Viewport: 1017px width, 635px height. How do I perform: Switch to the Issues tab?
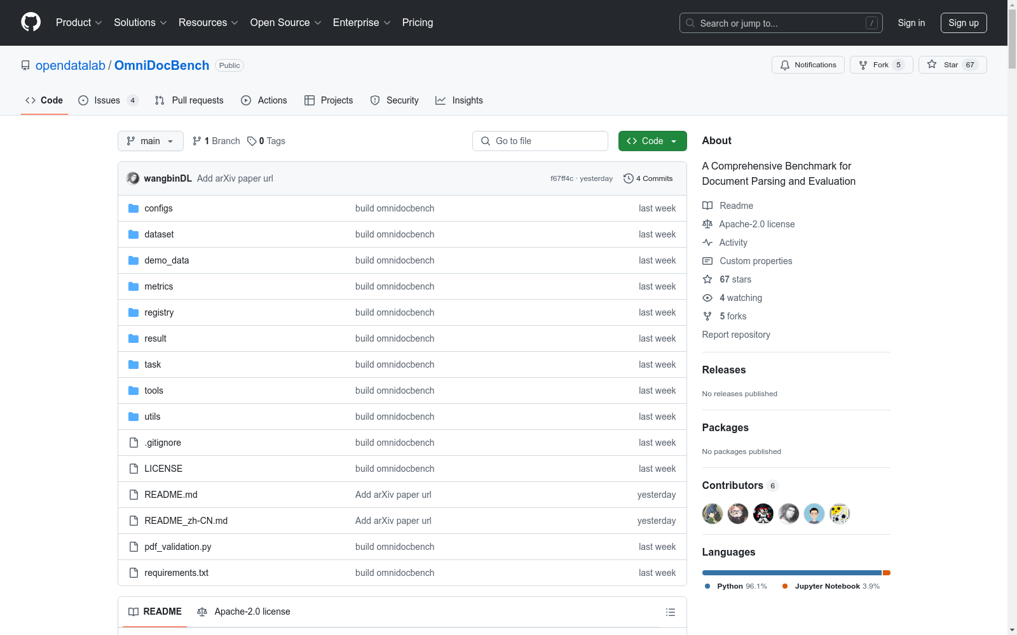107,100
